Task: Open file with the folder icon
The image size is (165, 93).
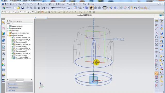Action: 19,8
